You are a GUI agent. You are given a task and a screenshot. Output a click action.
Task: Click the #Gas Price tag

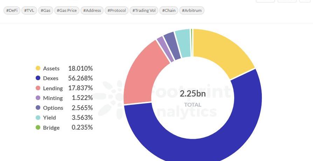coord(67,10)
